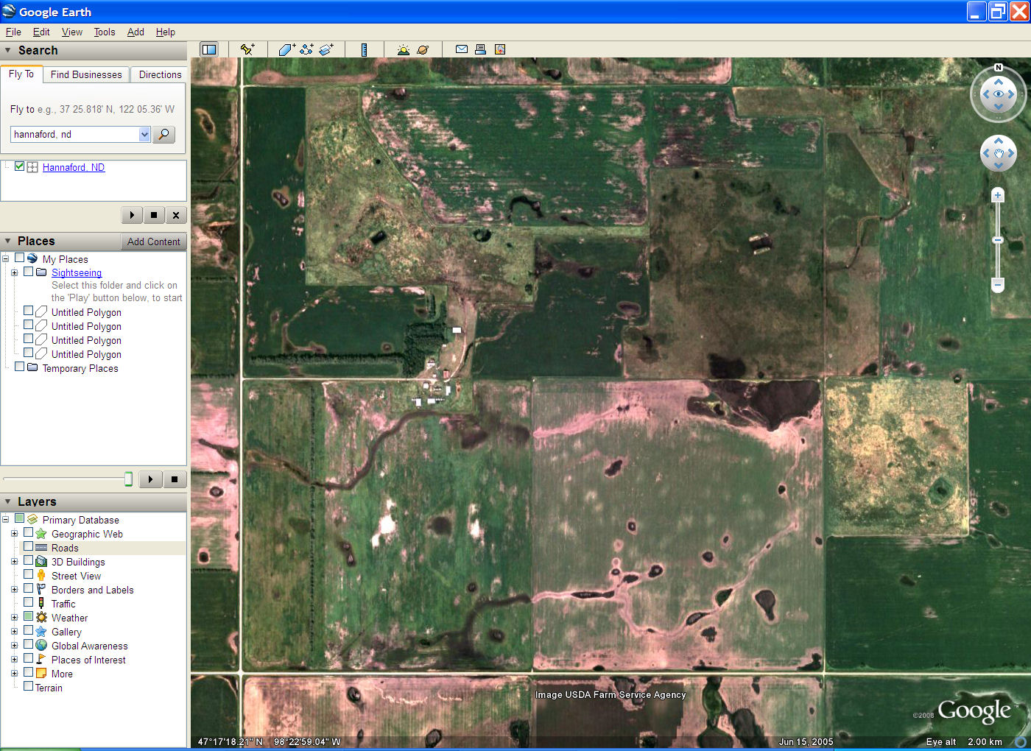Uncheck the Hannaford, ND search result

pos(20,166)
